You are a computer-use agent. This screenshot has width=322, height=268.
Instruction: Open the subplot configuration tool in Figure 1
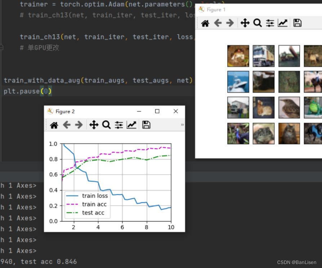tap(270, 22)
